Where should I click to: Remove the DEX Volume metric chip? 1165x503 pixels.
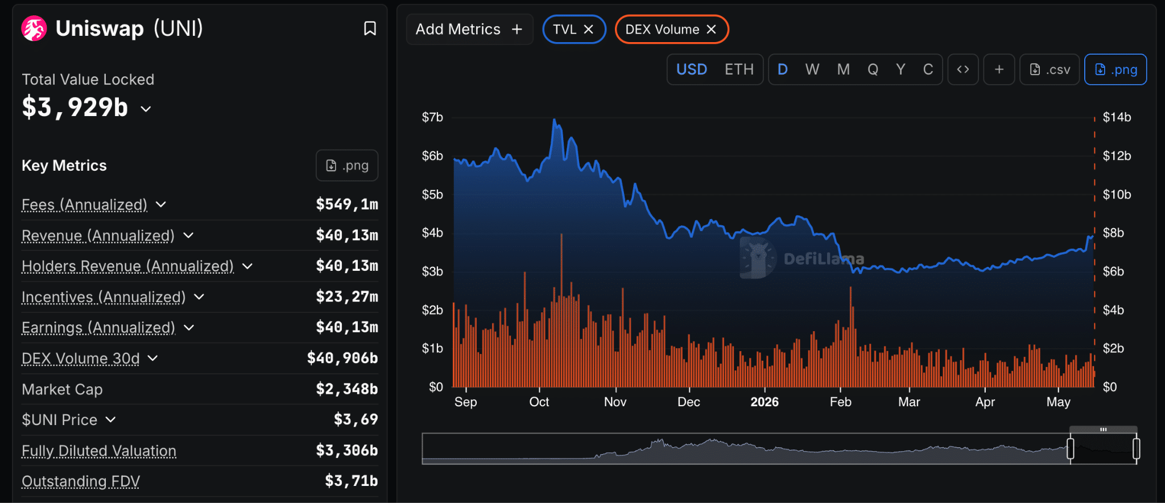(x=711, y=29)
